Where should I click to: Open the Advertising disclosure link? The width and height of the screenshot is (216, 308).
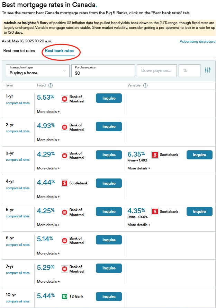(197, 41)
